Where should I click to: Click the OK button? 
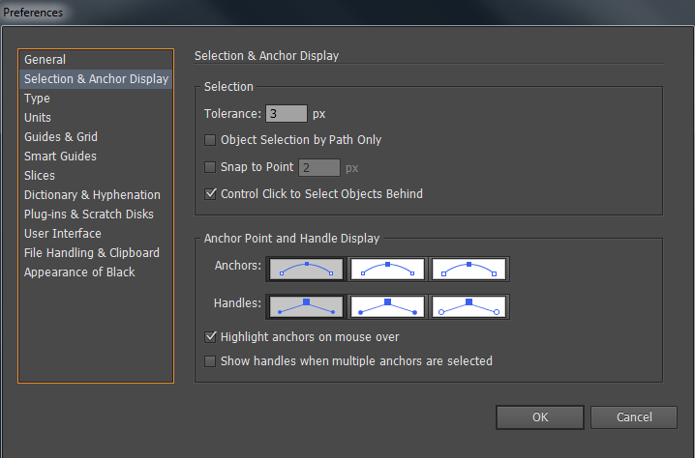click(x=540, y=417)
